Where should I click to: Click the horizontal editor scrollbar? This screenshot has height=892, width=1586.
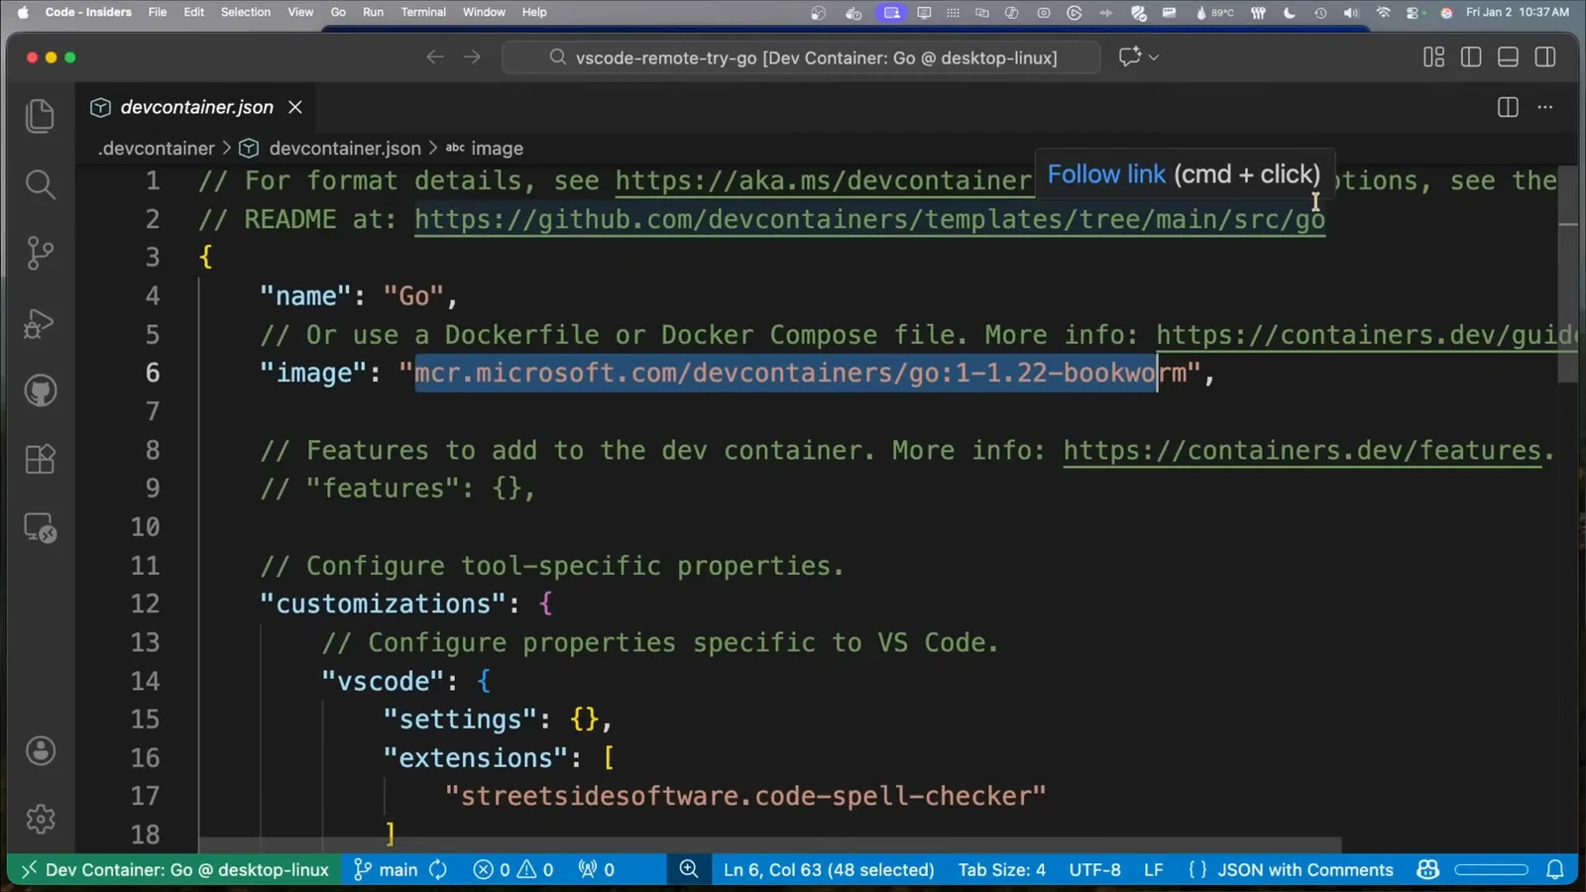pos(769,845)
